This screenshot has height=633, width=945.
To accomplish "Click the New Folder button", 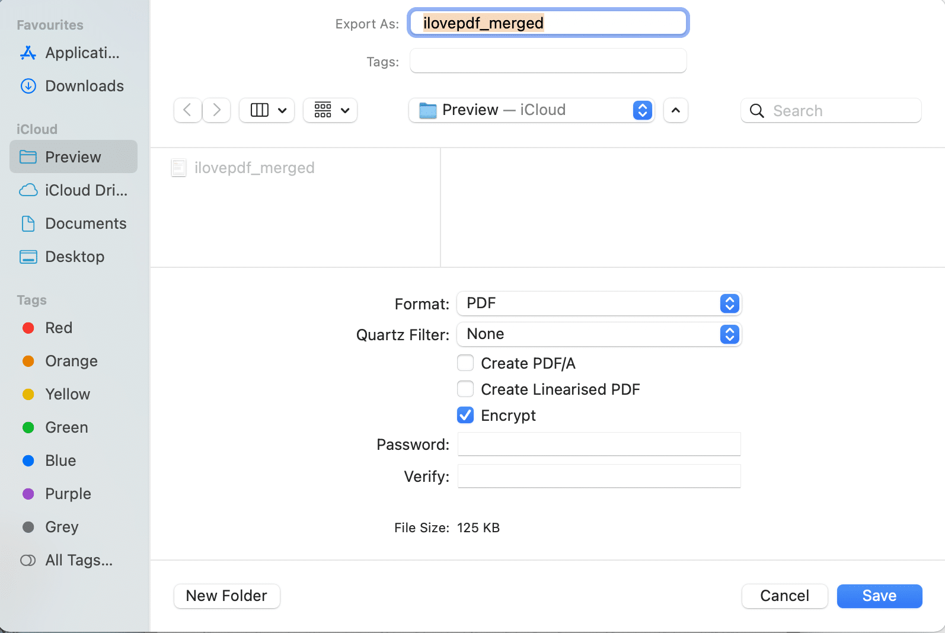I will (226, 596).
